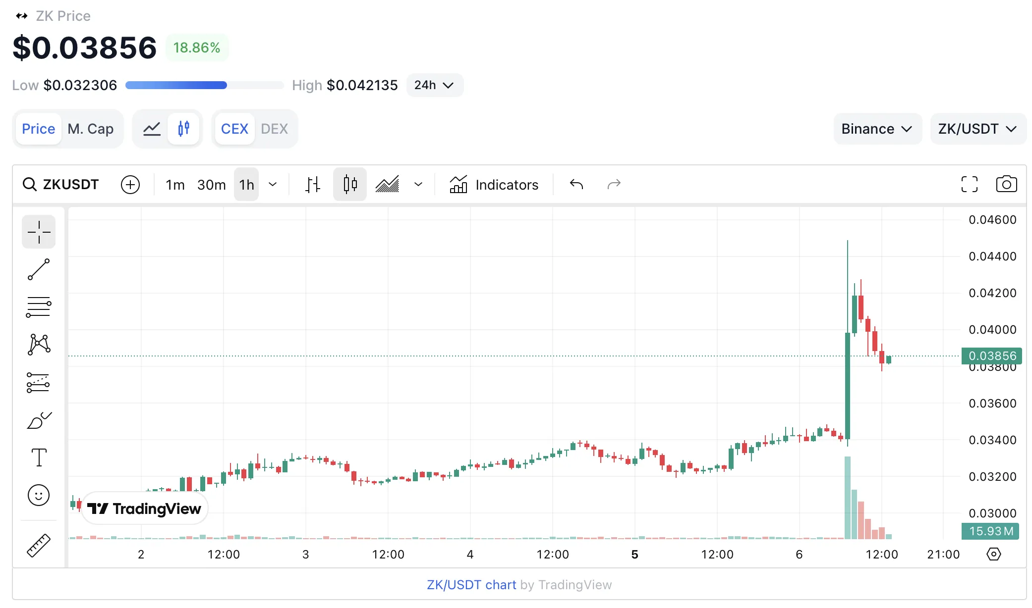Open the ZK/USDT pair dropdown
Image resolution: width=1032 pixels, height=608 pixels.
tap(977, 129)
